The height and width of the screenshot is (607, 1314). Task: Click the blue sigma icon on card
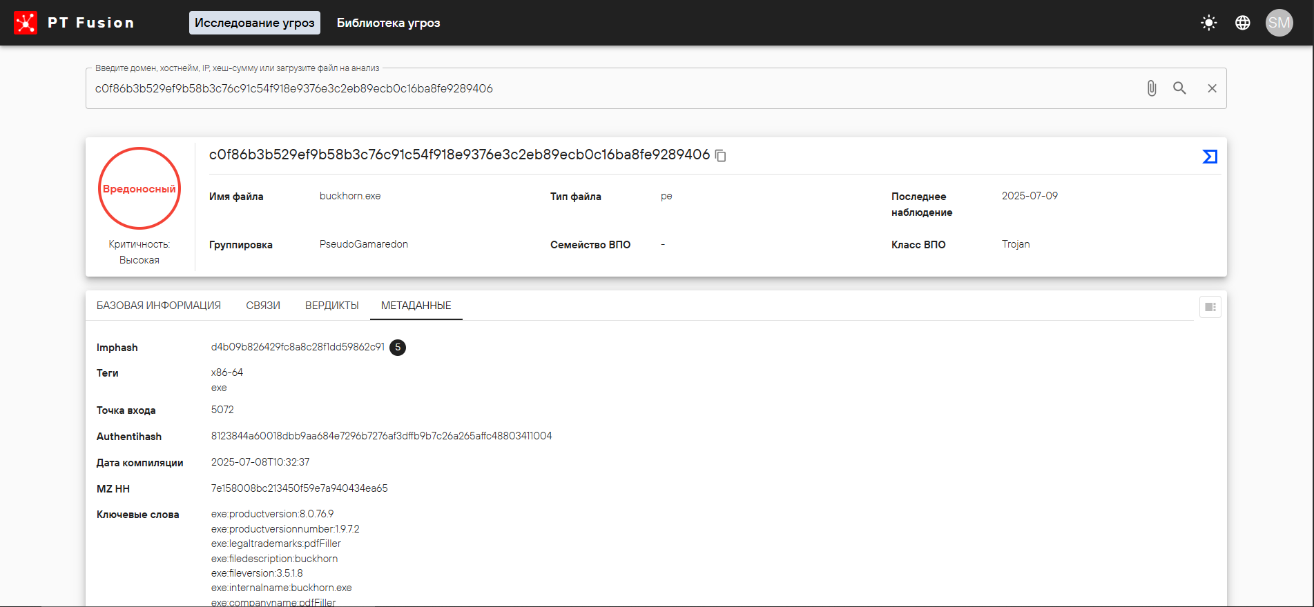[x=1210, y=157]
